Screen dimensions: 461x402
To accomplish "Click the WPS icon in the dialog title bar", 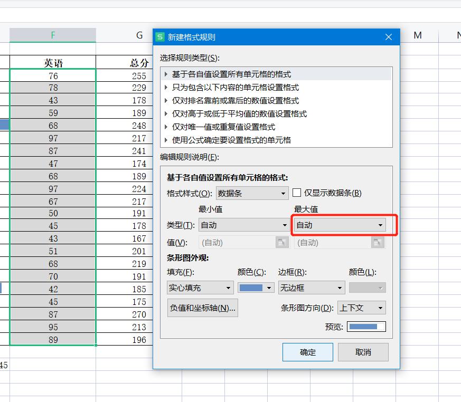I will [x=160, y=37].
